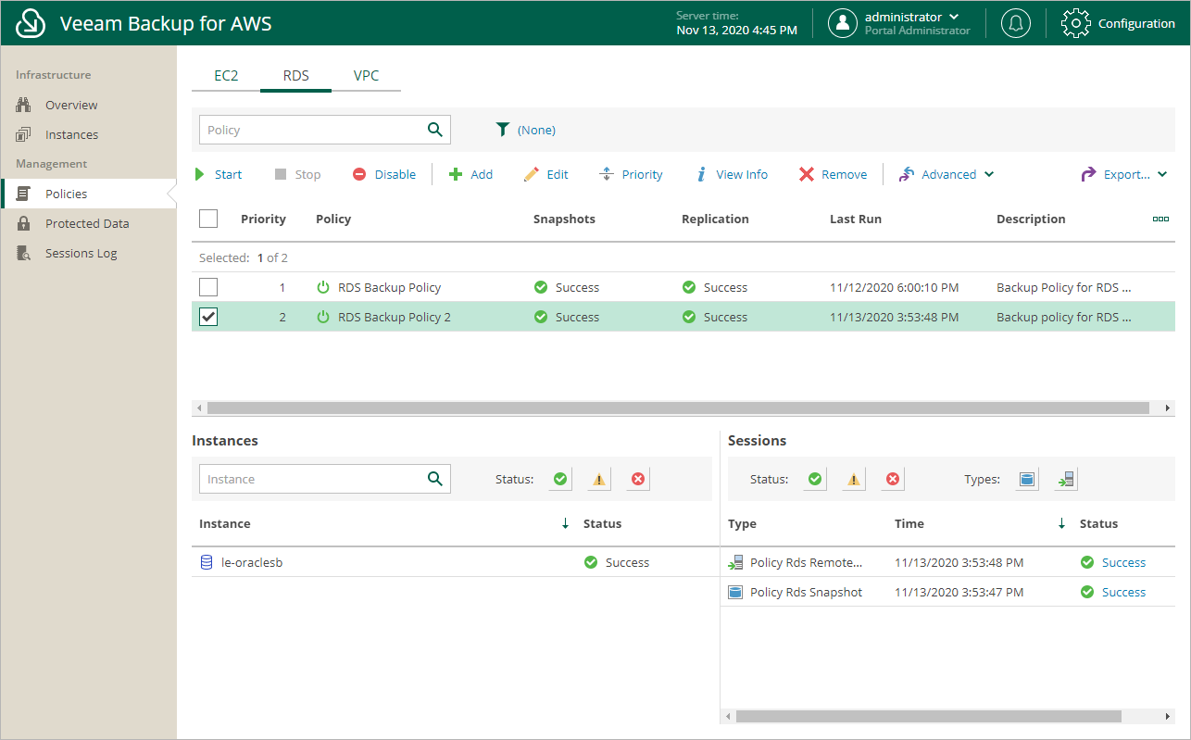Screen dimensions: 1191x740
Task: Switch to the EC2 tab
Action: (x=226, y=75)
